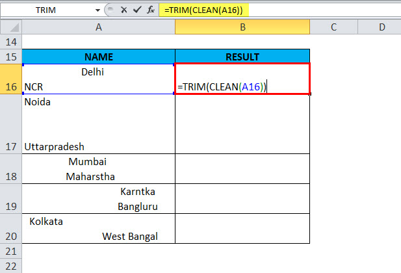Select row 17 header
The width and height of the screenshot is (401, 273).
coord(11,124)
